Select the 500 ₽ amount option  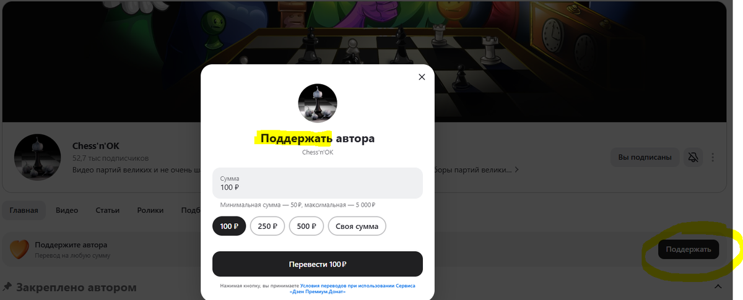pos(306,226)
